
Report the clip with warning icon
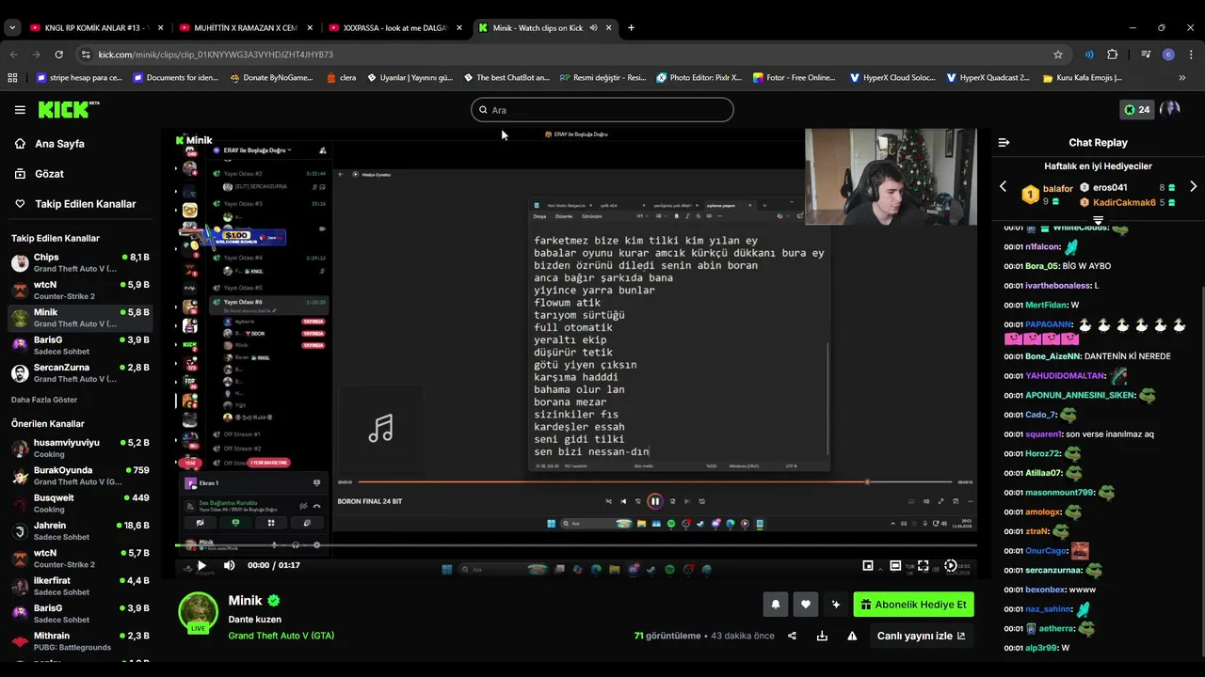point(852,636)
